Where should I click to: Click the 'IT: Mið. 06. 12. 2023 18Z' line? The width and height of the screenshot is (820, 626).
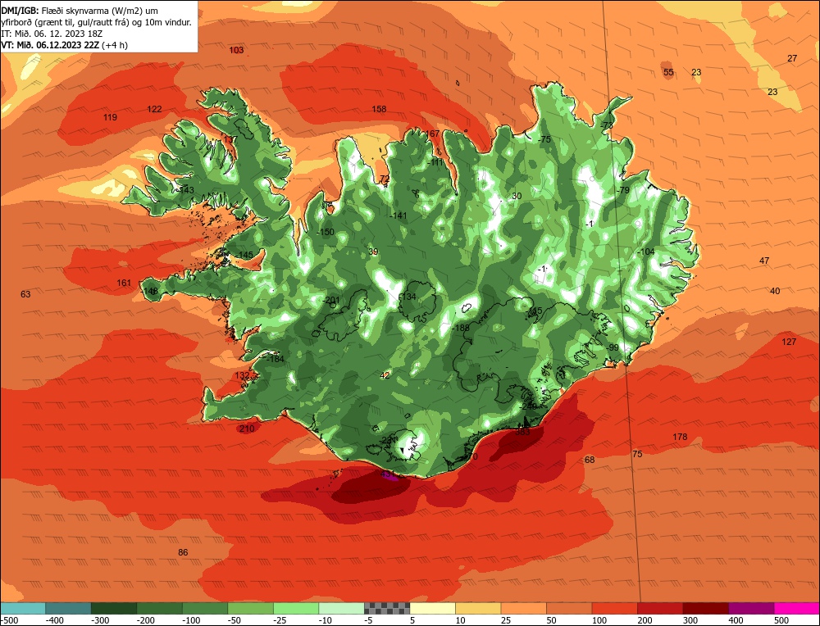[52, 34]
